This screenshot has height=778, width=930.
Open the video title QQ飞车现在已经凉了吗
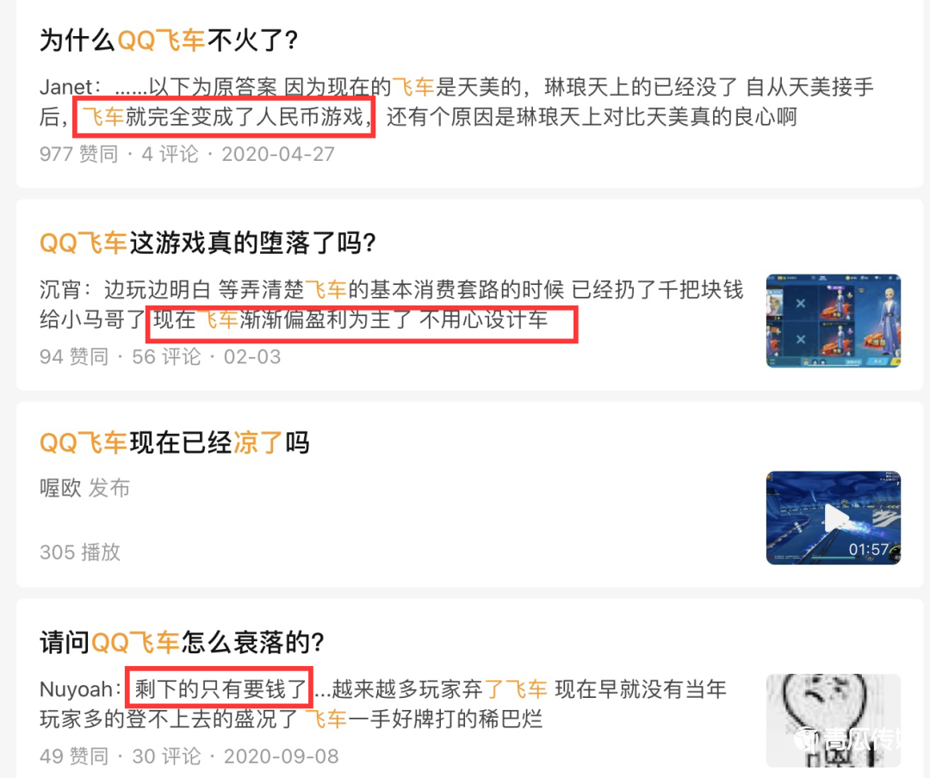(174, 442)
